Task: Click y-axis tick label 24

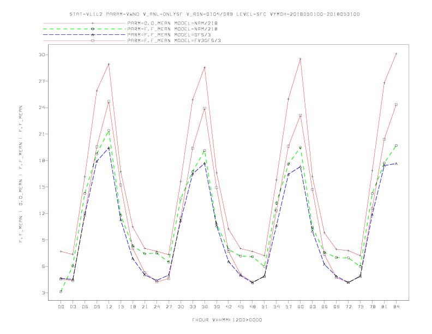Action: click(x=41, y=108)
